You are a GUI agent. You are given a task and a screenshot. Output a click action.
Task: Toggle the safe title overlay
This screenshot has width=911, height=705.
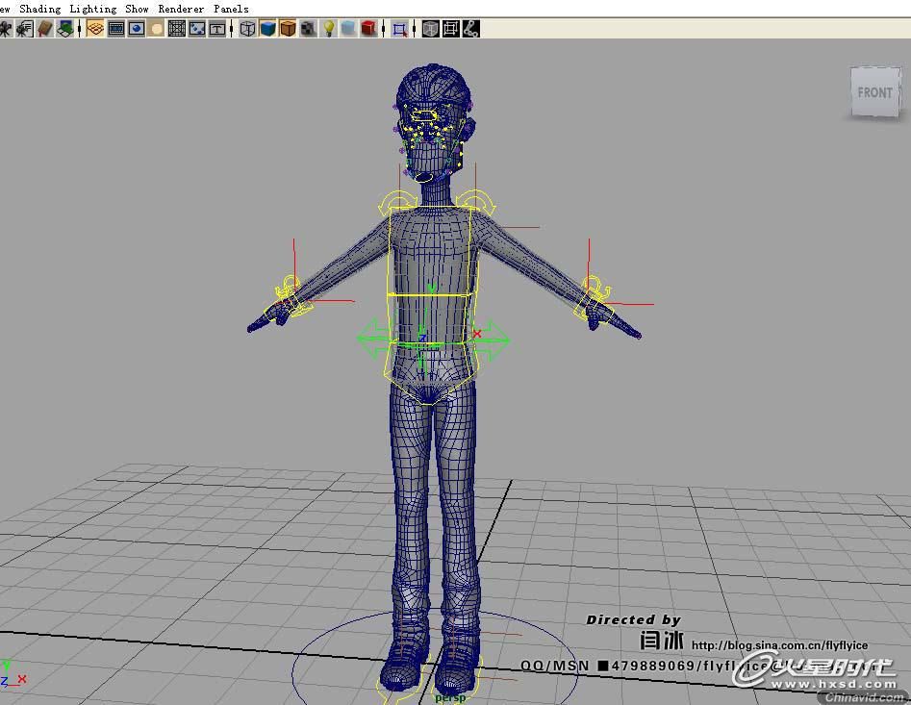click(217, 29)
